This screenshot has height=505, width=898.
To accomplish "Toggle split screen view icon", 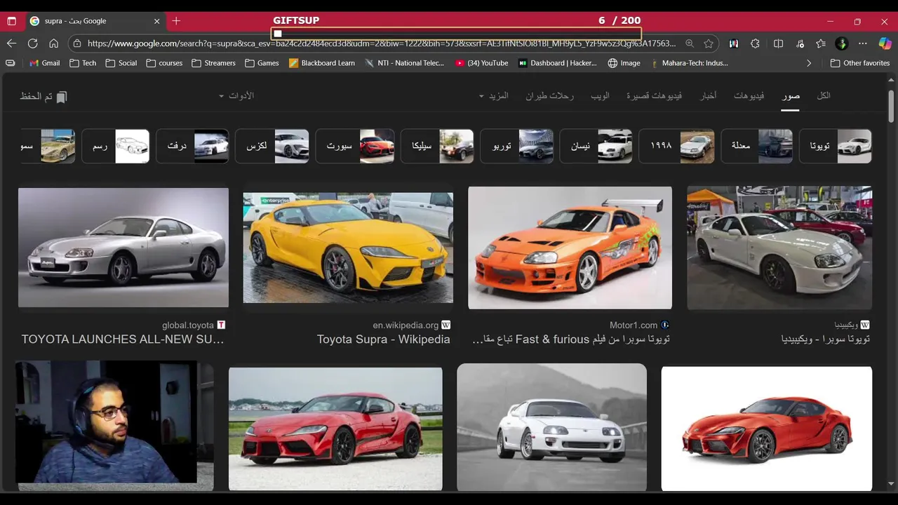I will coord(778,43).
